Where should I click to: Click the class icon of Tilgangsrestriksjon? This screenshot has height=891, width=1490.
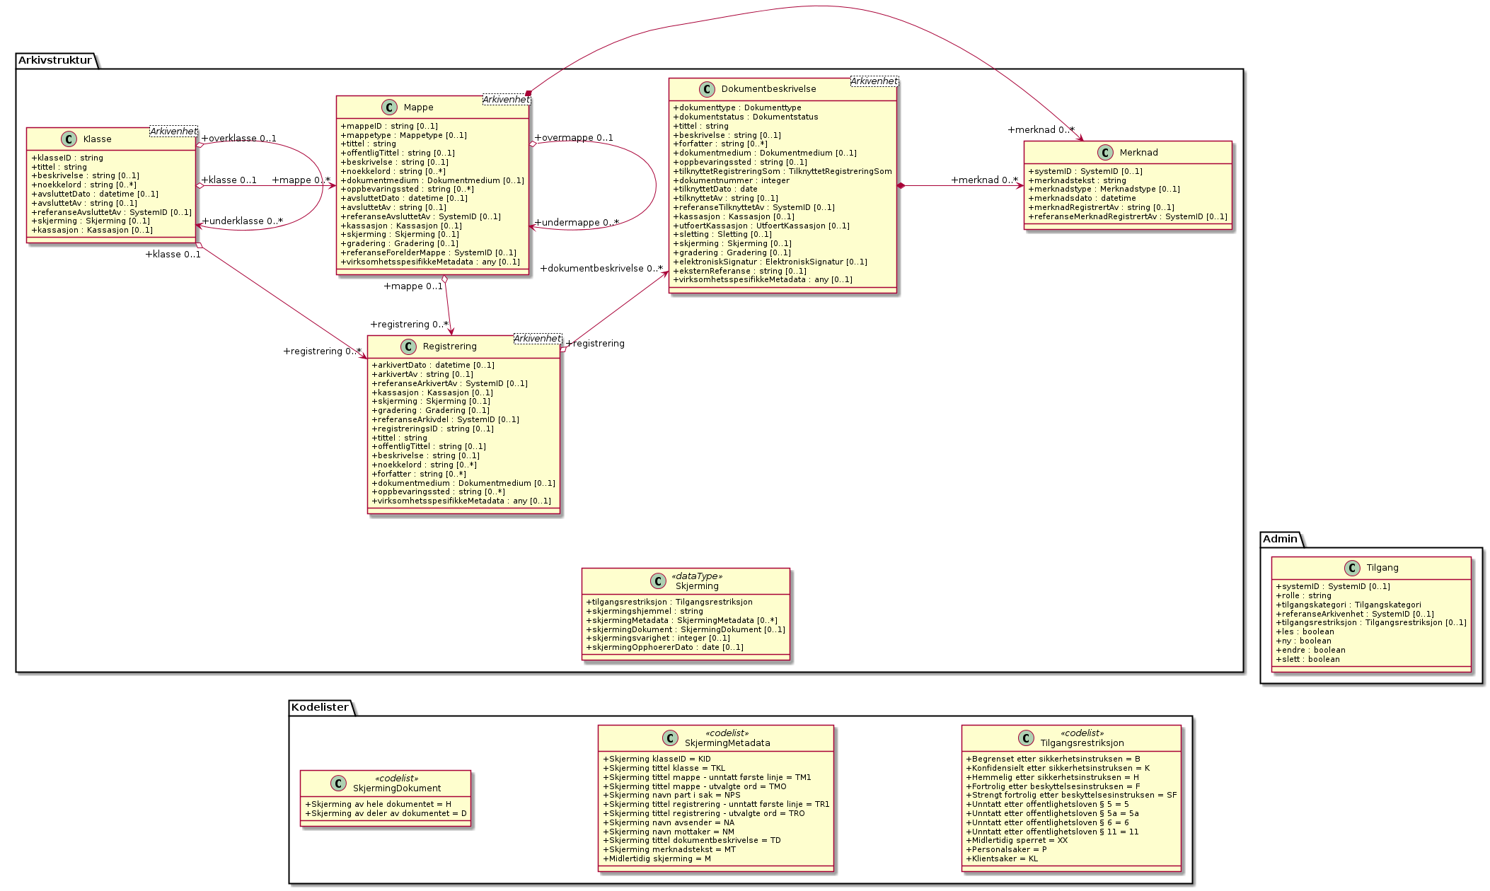coord(1026,738)
